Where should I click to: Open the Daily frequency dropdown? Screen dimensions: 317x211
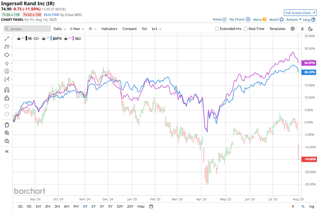pos(59,29)
